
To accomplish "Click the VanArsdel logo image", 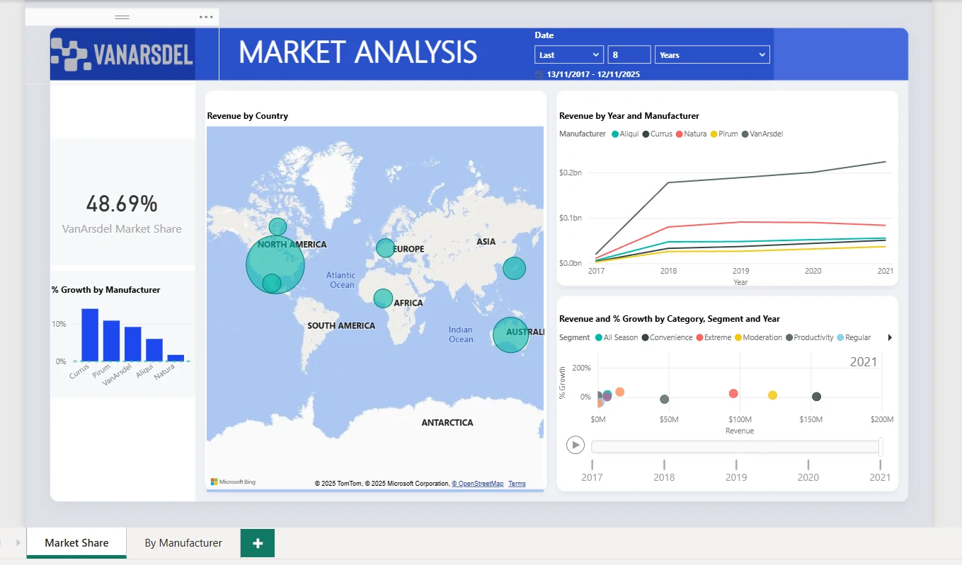I will (x=122, y=54).
